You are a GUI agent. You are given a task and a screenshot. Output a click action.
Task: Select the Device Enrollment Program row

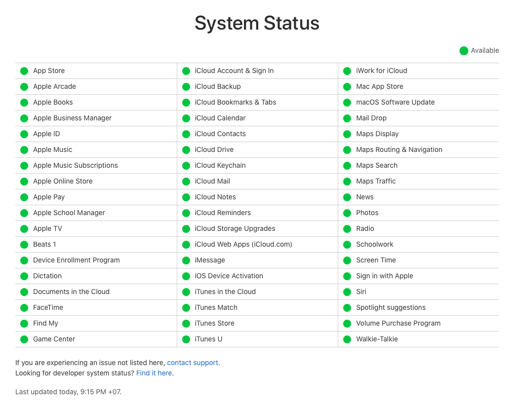coord(77,260)
